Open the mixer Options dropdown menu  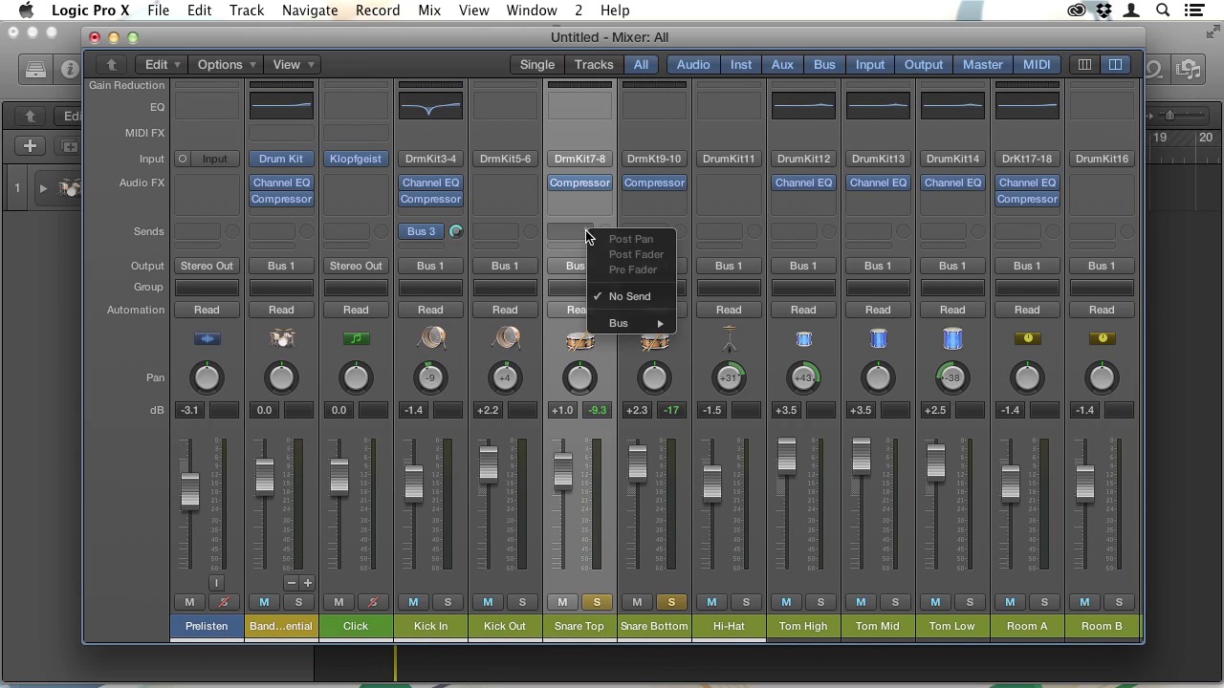[x=226, y=65]
